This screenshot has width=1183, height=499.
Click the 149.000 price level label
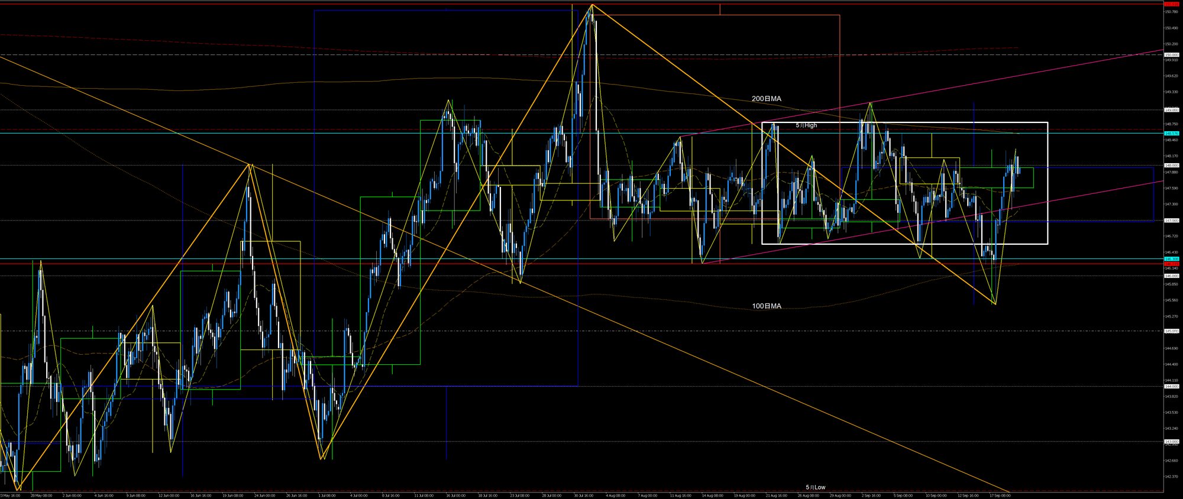click(1171, 110)
